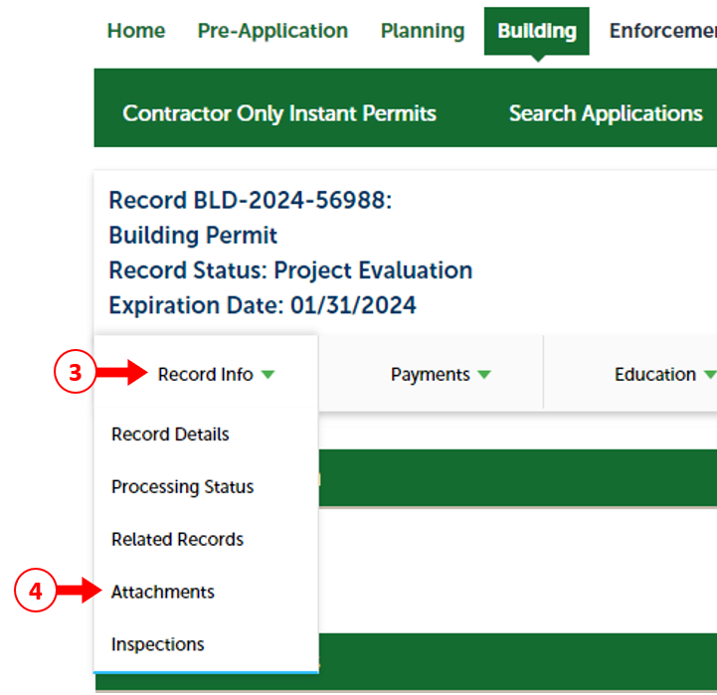Switch to the Pre-Application tab
This screenshot has width=717, height=695.
(x=272, y=31)
